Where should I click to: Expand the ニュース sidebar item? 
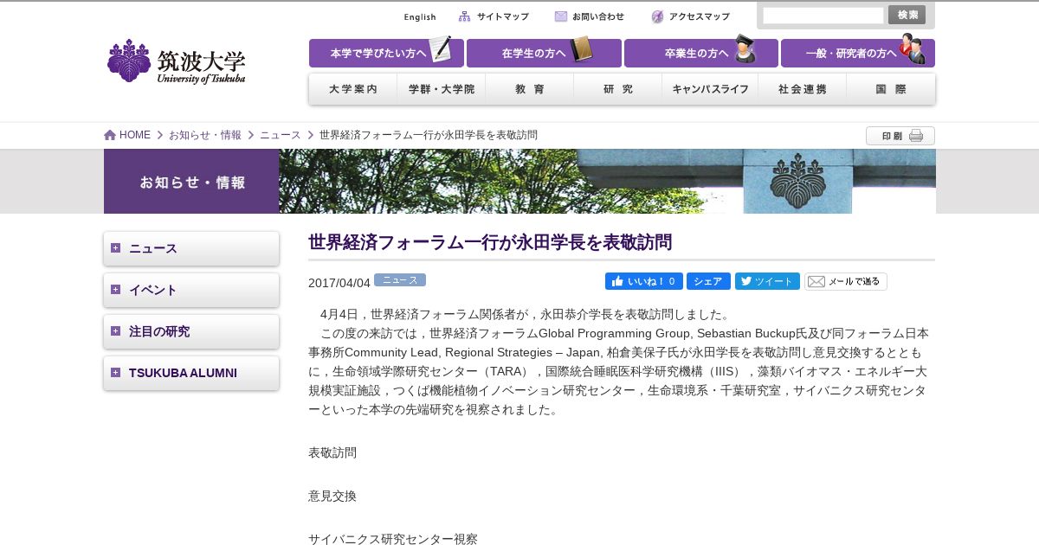(115, 248)
